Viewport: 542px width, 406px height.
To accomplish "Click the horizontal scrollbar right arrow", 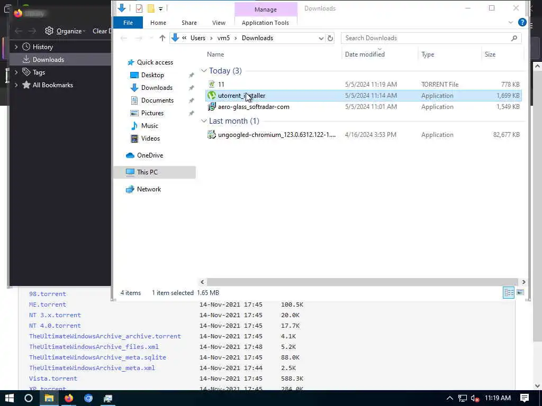I will click(x=523, y=282).
